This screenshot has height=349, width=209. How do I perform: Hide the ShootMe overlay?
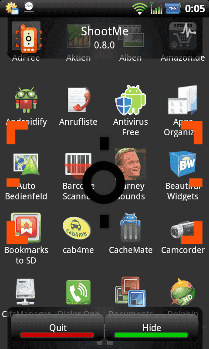pyautogui.click(x=152, y=328)
